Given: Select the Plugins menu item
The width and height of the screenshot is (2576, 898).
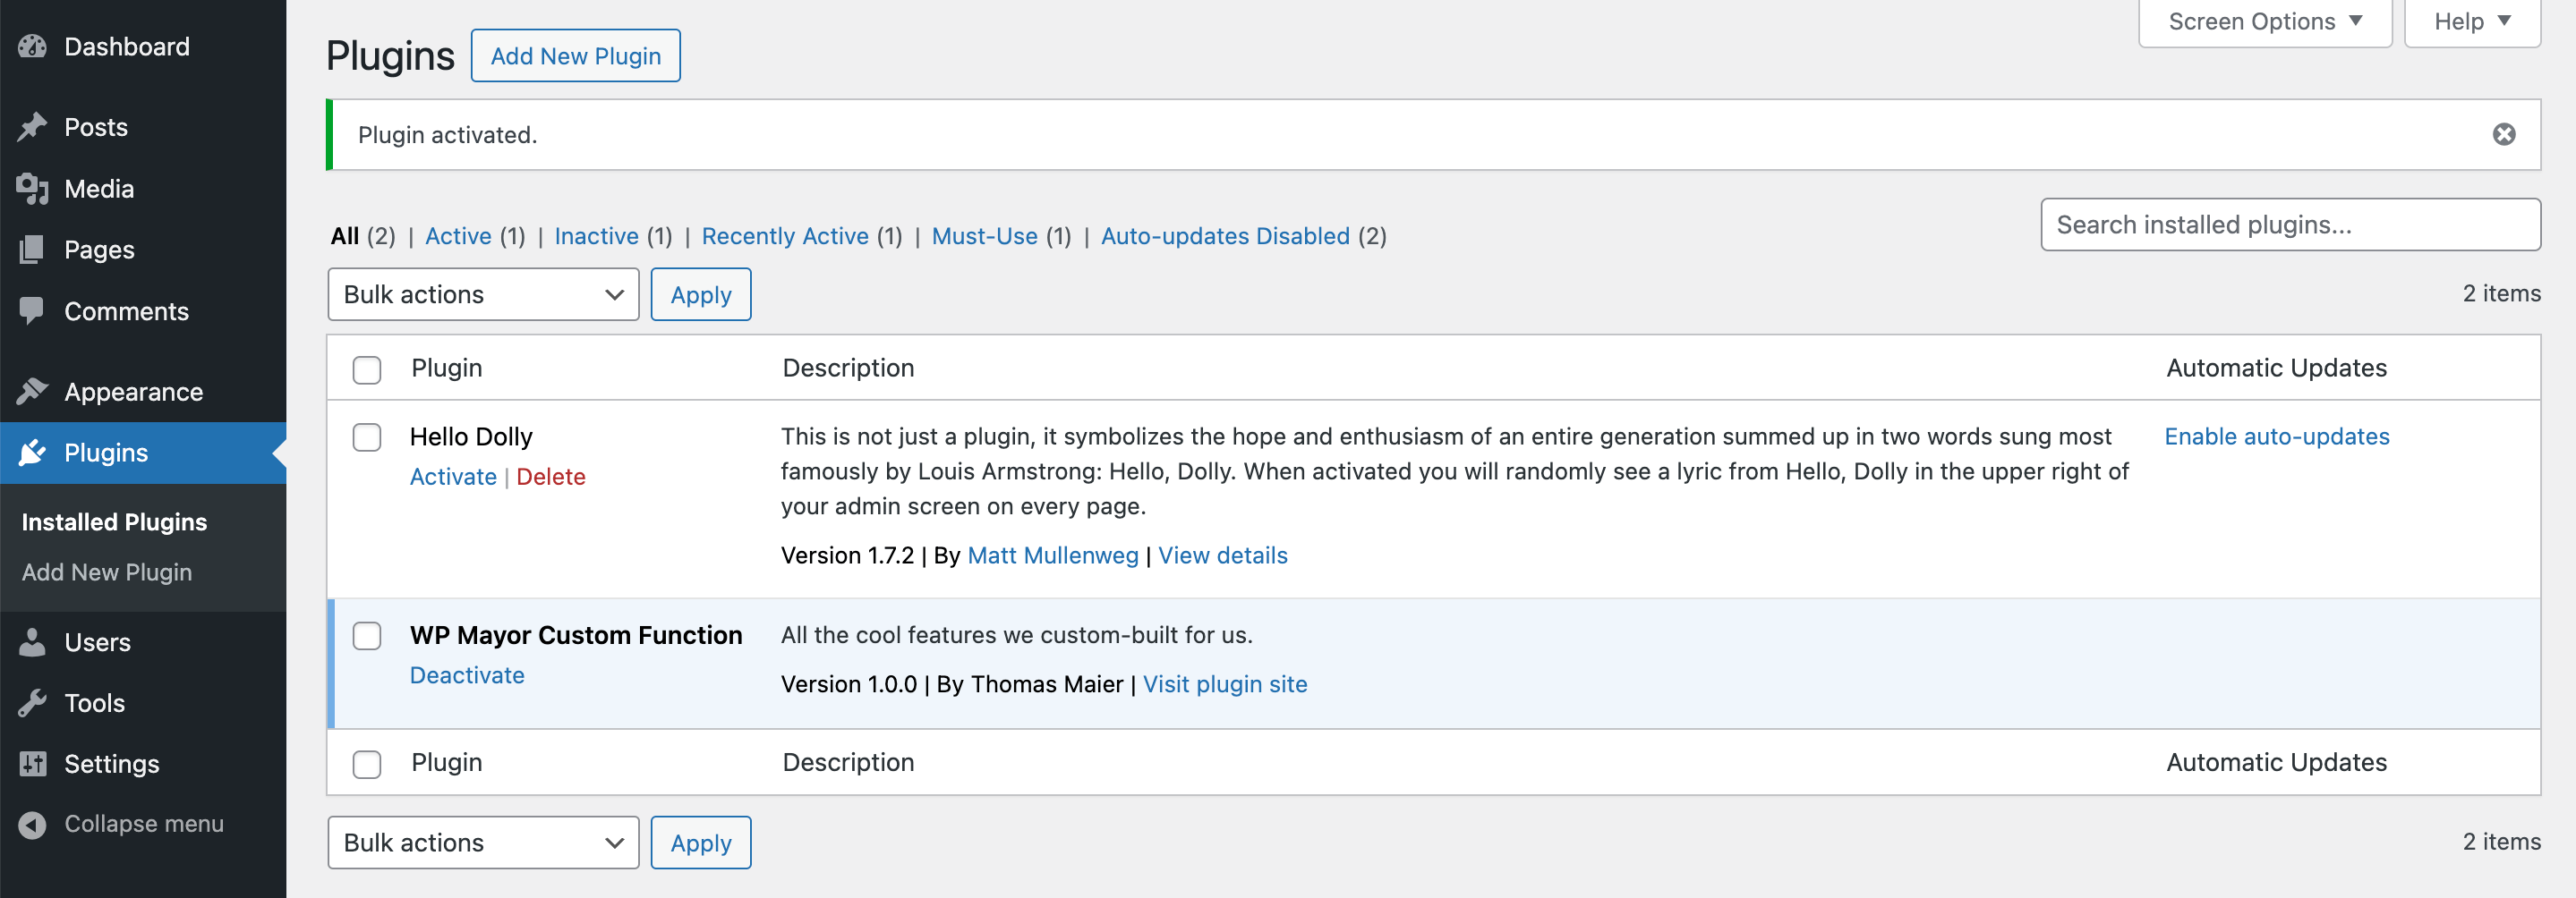Looking at the screenshot, I should (x=143, y=453).
